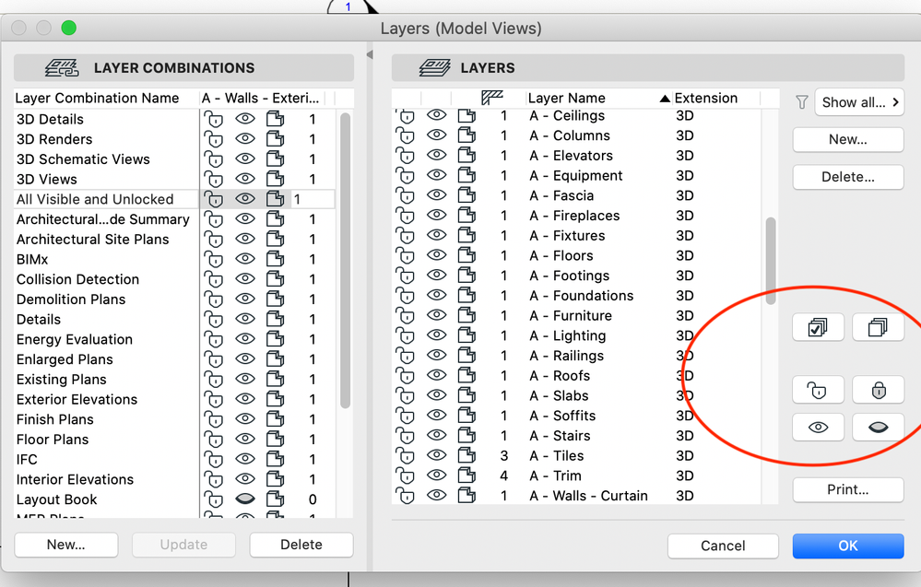Viewport: 921px width, 587px height.
Task: Toggle wireframe icon for A - Elevators layer
Action: point(466,156)
